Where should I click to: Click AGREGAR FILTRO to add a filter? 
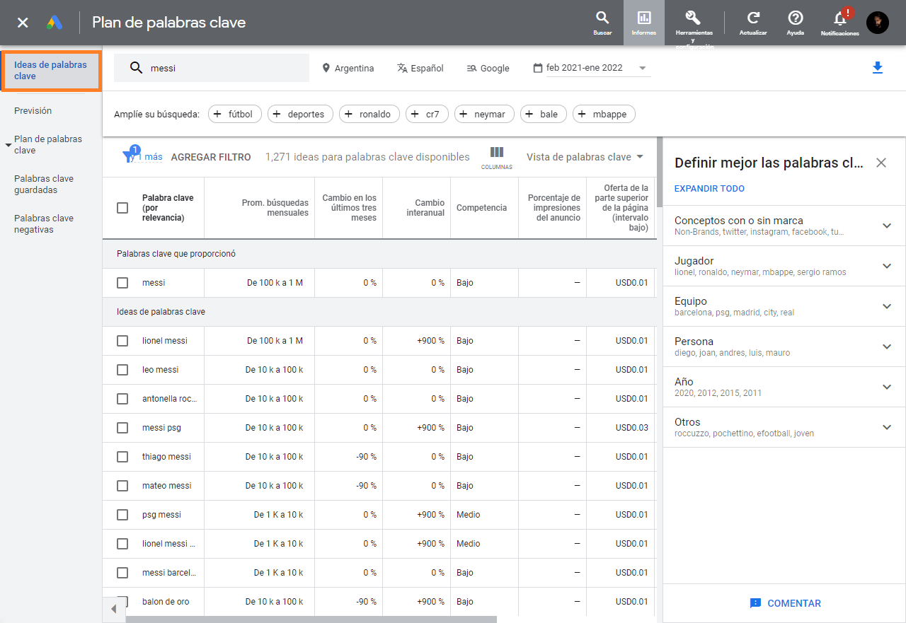pos(210,157)
